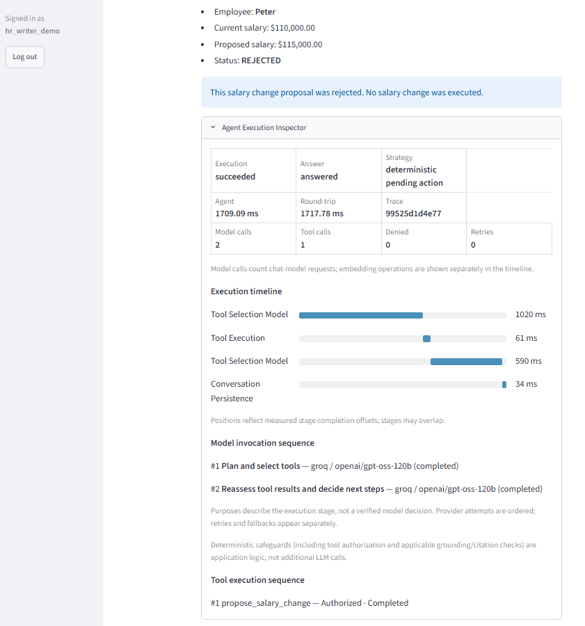585x626 pixels.
Task: Click the Retries count cell
Action: click(x=509, y=239)
